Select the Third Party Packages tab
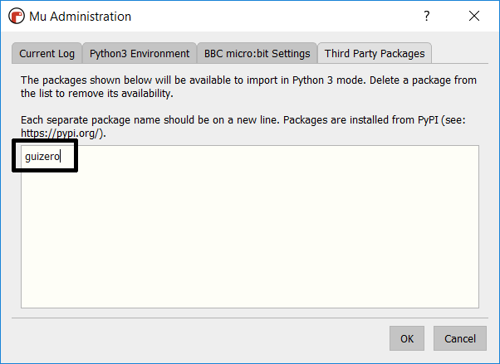Viewport: 500px width, 364px height. 375,53
